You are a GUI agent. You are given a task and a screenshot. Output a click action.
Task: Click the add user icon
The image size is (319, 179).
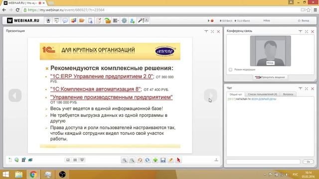pyautogui.click(x=133, y=20)
